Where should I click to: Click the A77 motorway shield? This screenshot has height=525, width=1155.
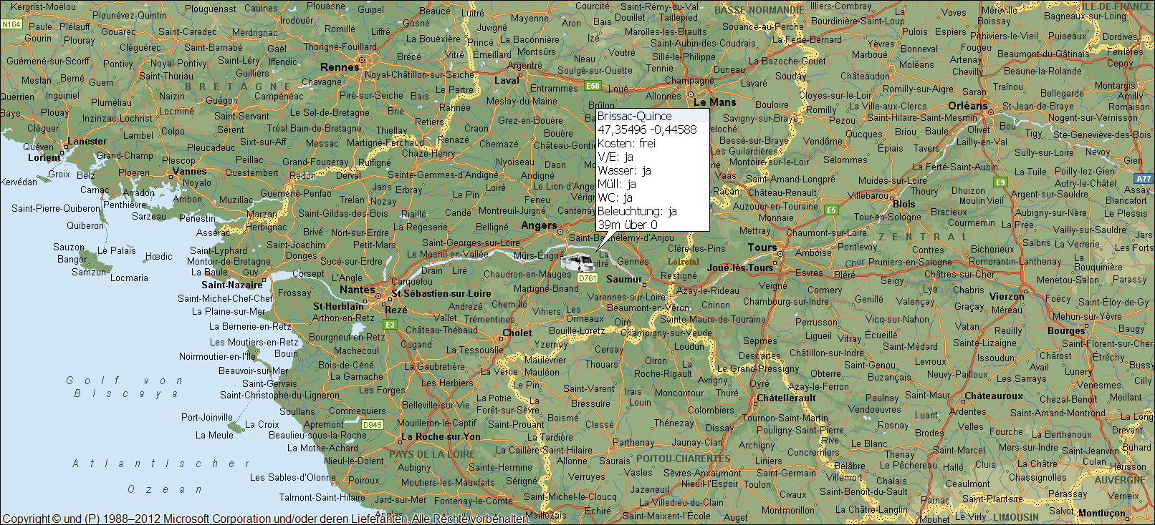1144,179
